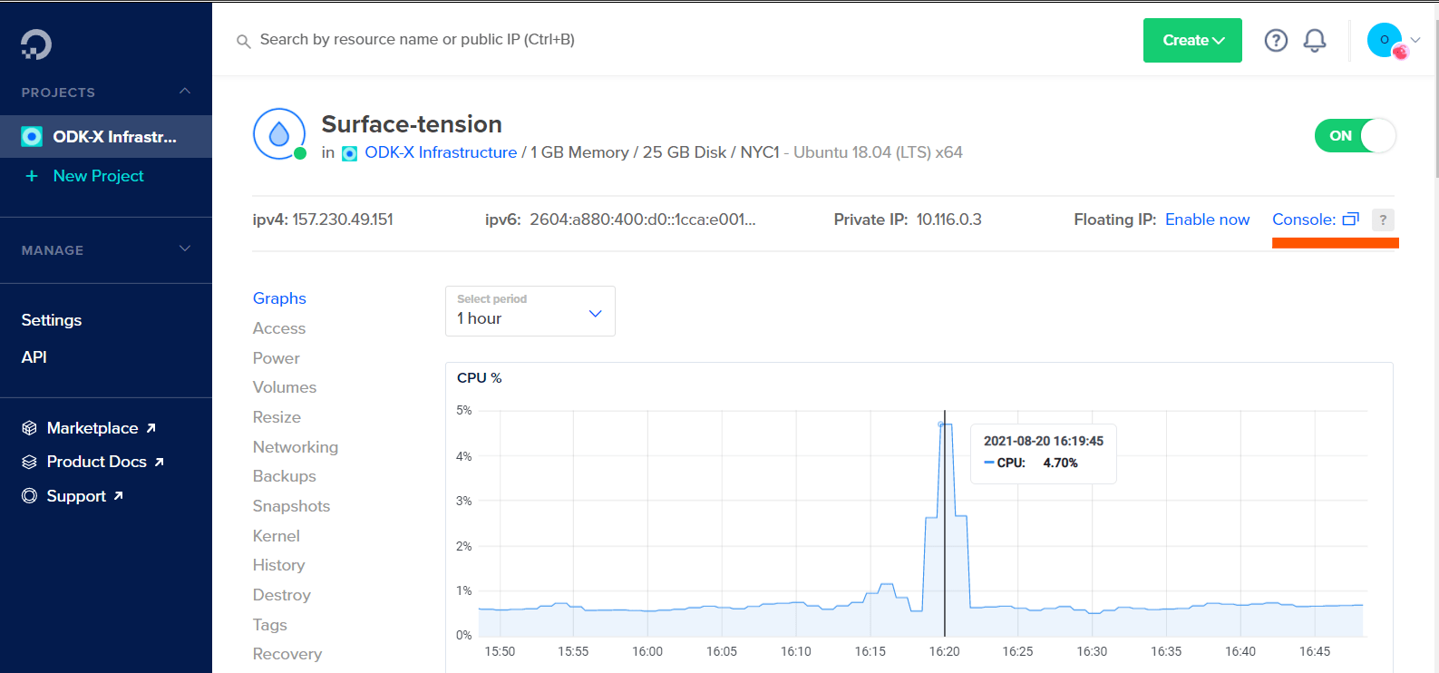Click the DigitalOcean logo icon
Viewport: 1439px width, 673px height.
pyautogui.click(x=36, y=44)
